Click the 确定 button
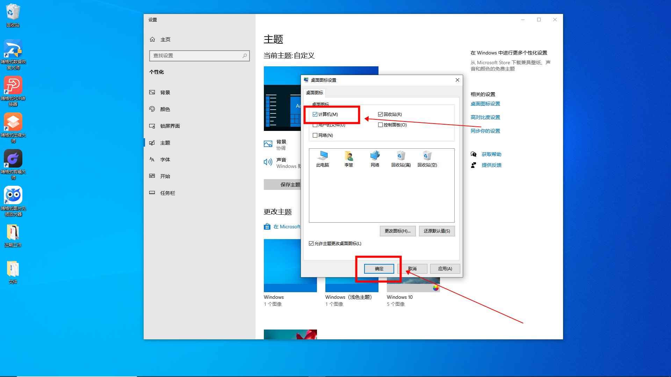The image size is (671, 377). click(378, 268)
